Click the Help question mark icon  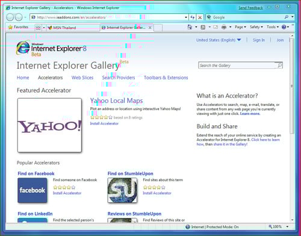pos(284,27)
